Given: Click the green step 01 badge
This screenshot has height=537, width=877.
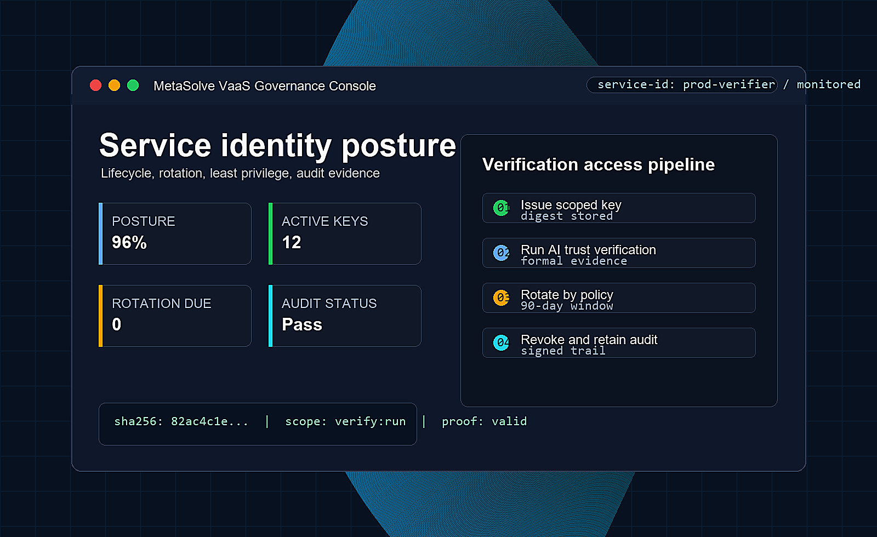Looking at the screenshot, I should [502, 208].
